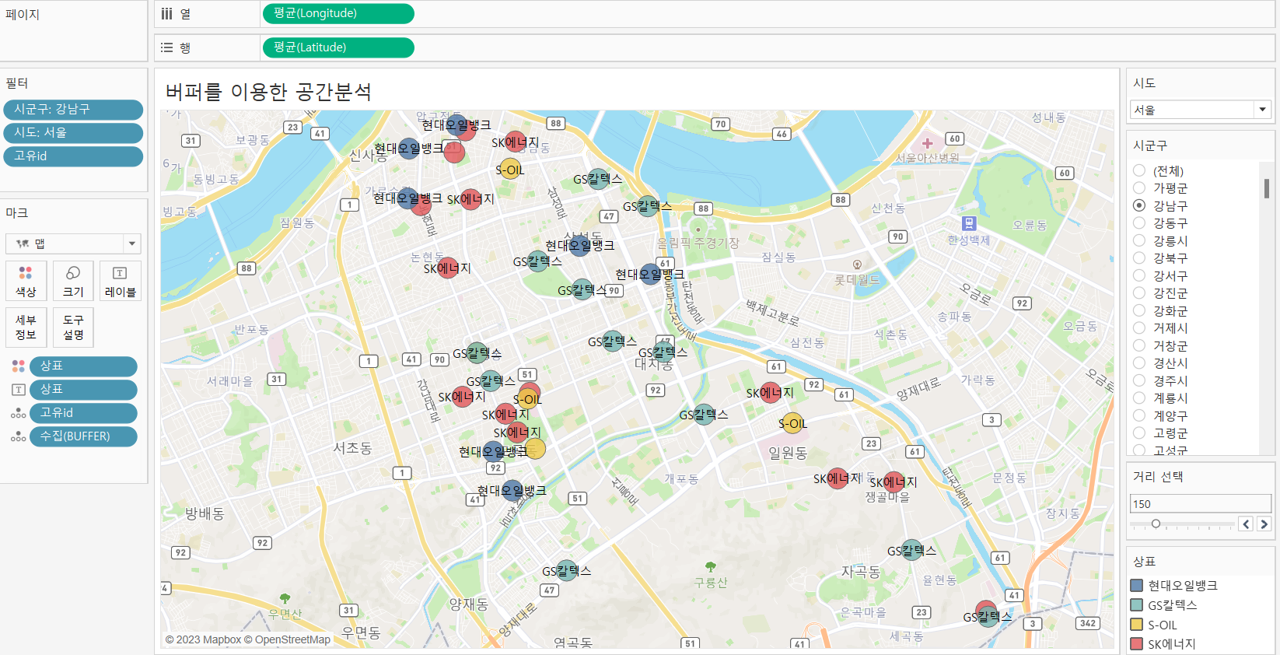This screenshot has width=1280, height=655.
Task: Open the 시도 서울 dropdown
Action: click(1200, 110)
